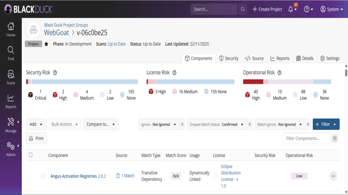This screenshot has width=348, height=195.
Task: Open Reports in the sidebar
Action: point(11,101)
